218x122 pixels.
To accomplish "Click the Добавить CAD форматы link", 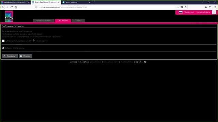I will (x=15, y=48).
